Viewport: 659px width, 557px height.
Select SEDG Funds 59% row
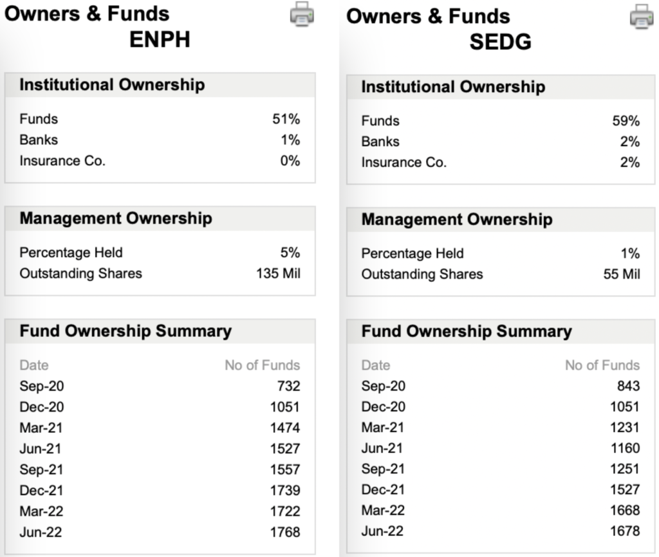pyautogui.click(x=501, y=121)
